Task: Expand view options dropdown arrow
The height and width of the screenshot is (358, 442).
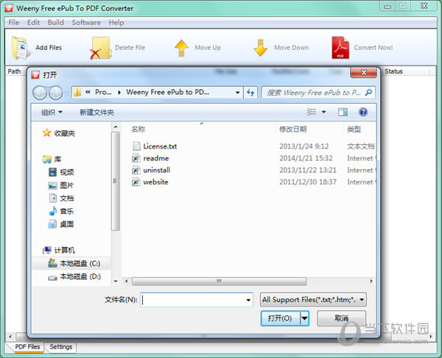Action: click(x=324, y=112)
